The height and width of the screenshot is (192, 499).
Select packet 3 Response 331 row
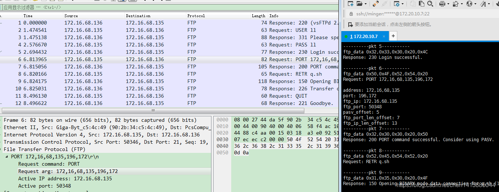(x=169, y=37)
